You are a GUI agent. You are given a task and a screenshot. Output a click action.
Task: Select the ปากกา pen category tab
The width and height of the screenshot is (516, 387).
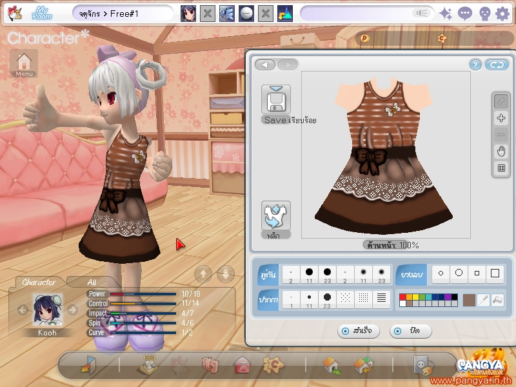(268, 300)
